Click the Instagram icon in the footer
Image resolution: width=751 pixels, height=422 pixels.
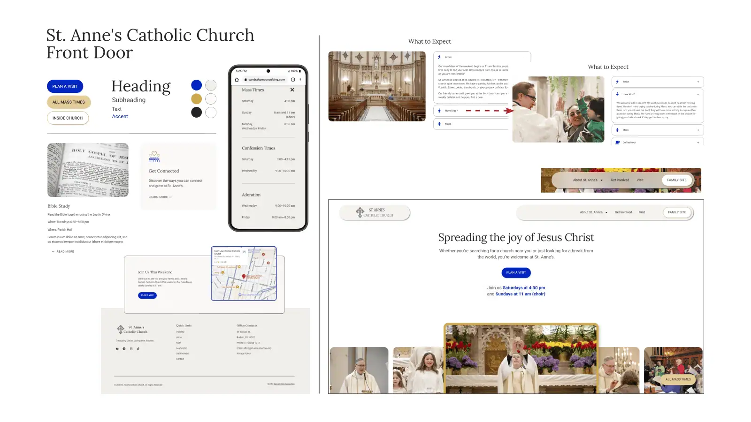(131, 348)
